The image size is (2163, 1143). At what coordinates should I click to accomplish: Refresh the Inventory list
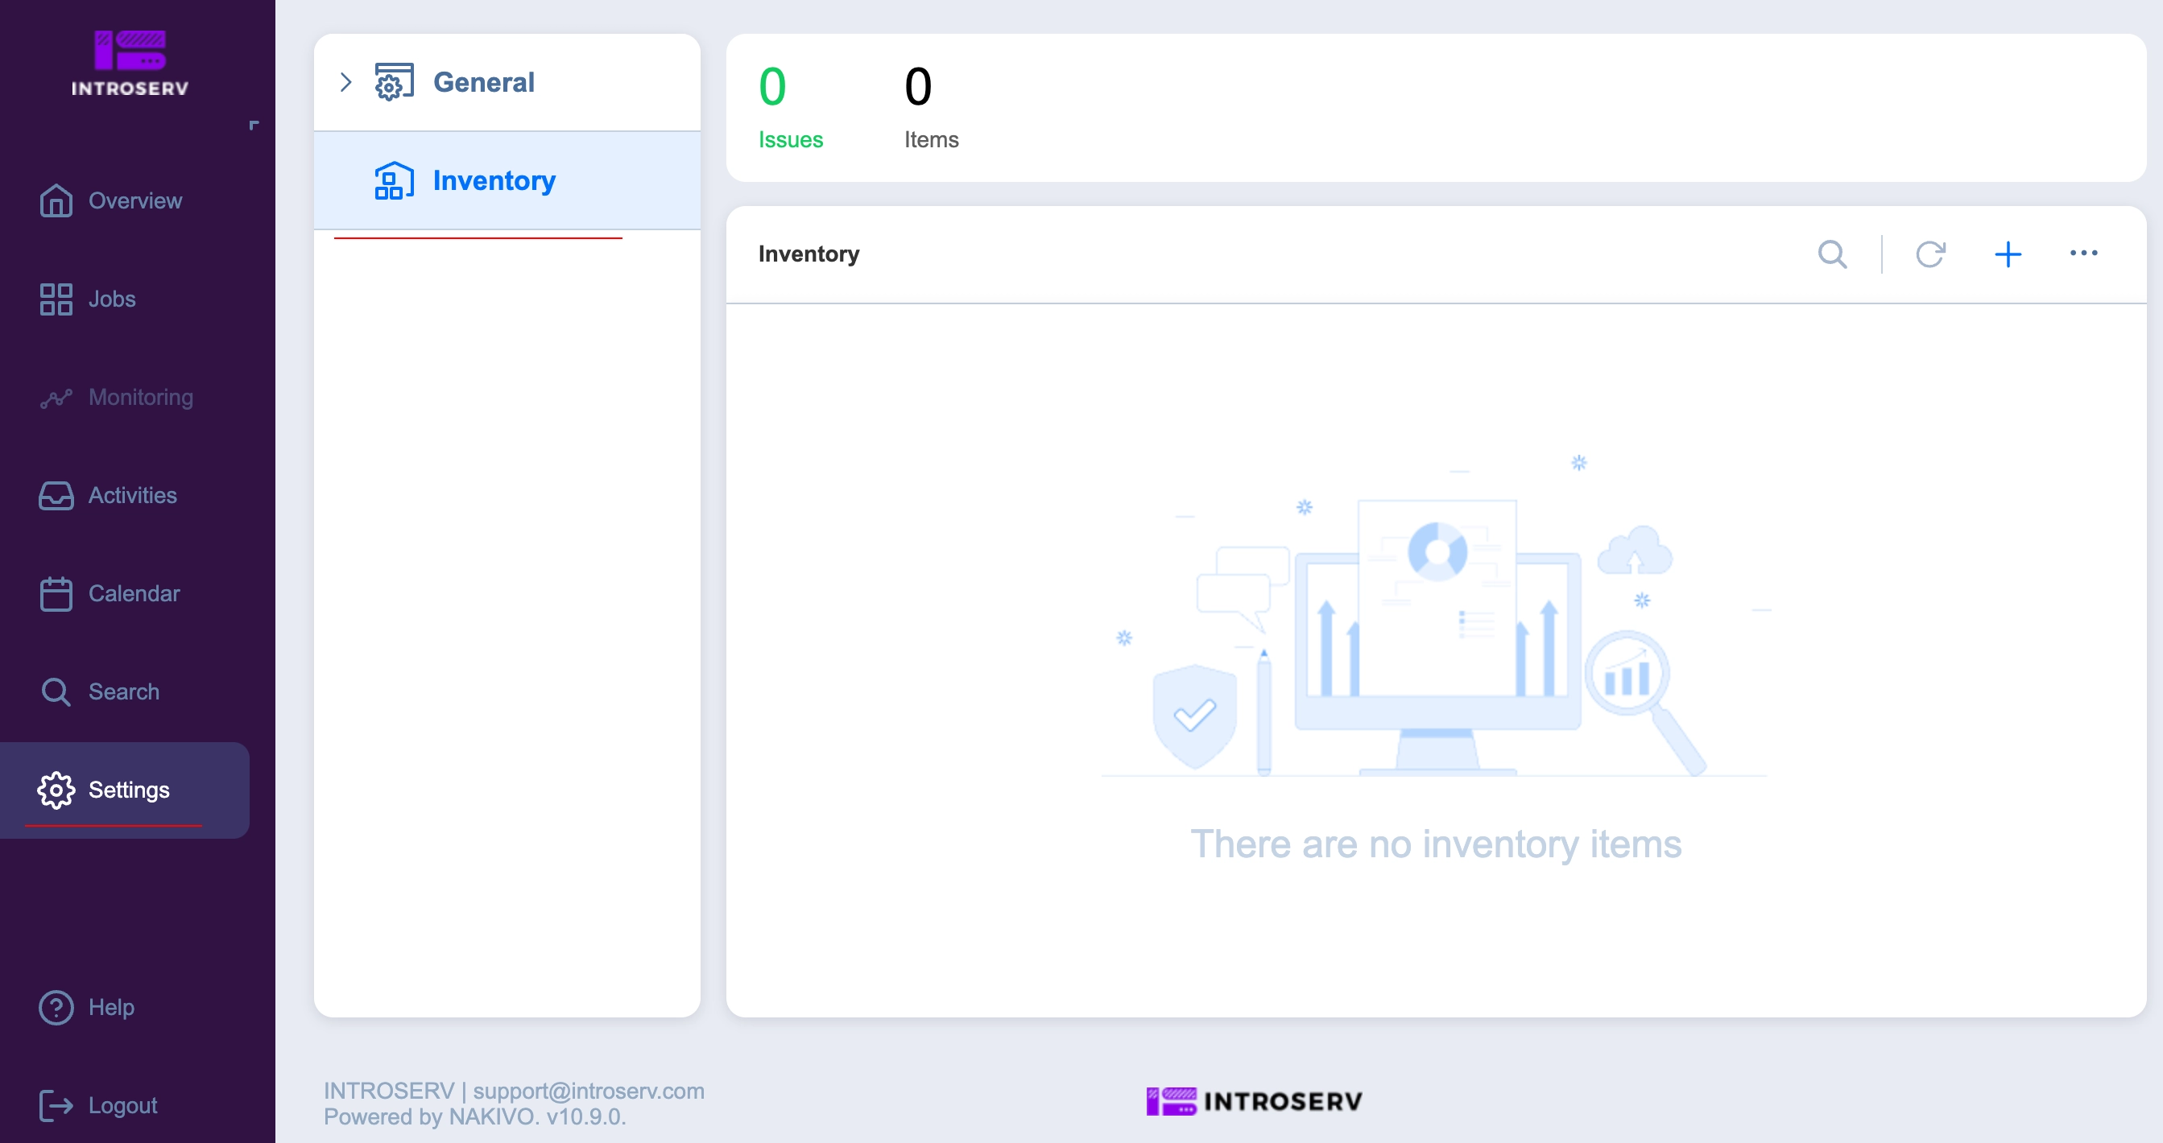1930,254
